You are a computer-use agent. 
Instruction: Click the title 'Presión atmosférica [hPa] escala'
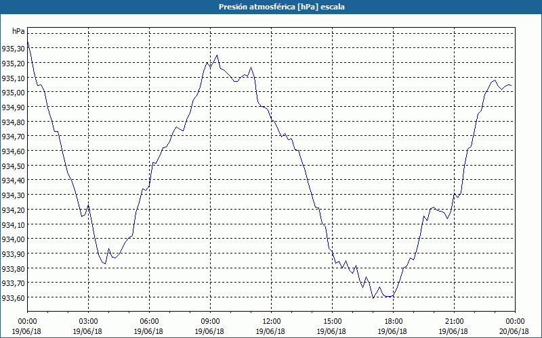(x=282, y=7)
